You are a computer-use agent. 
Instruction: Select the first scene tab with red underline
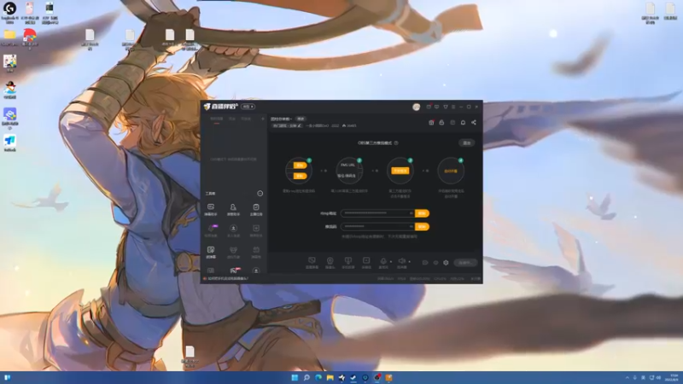(217, 119)
